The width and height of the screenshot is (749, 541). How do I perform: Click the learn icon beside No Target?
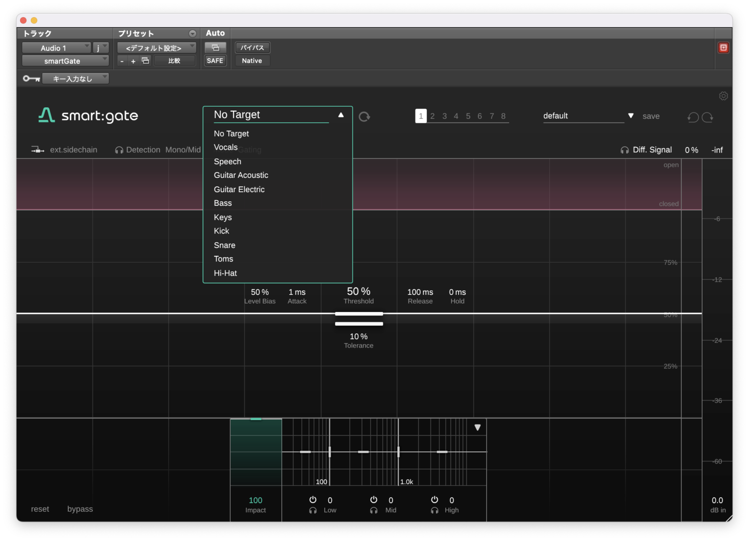coord(364,116)
